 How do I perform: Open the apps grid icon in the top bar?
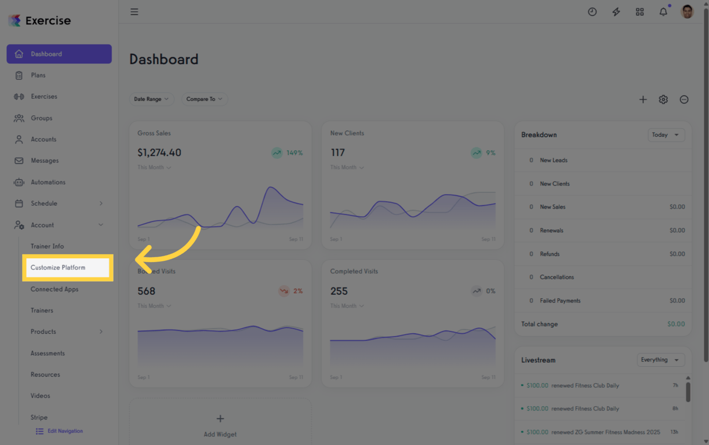(639, 12)
